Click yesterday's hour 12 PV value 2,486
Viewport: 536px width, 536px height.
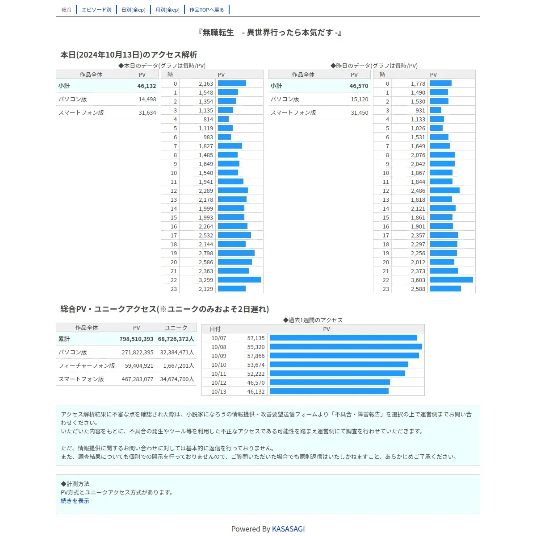click(x=418, y=191)
